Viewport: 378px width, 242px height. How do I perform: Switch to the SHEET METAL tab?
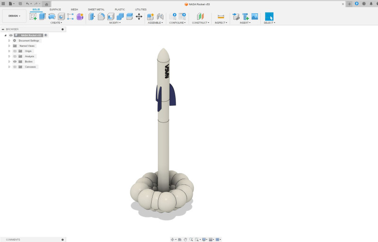(x=96, y=9)
